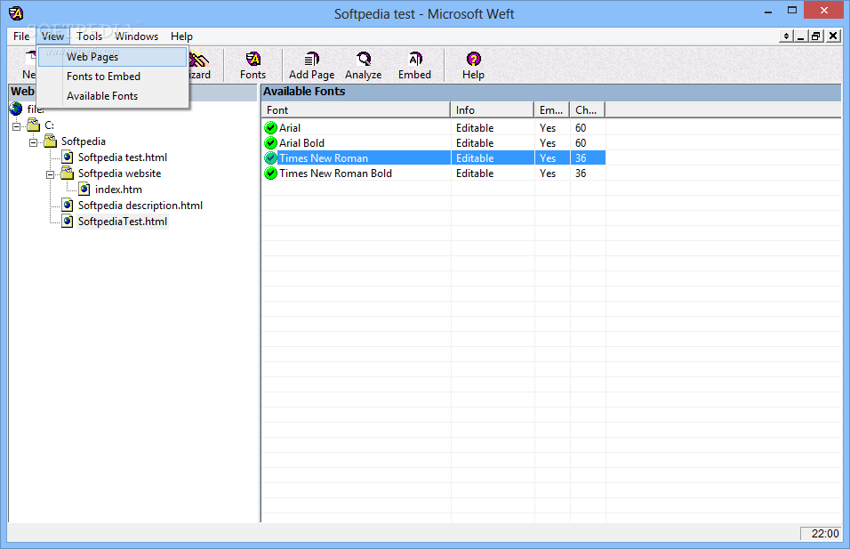Click the green check icon beside Arial Bold
850x549 pixels.
point(270,143)
